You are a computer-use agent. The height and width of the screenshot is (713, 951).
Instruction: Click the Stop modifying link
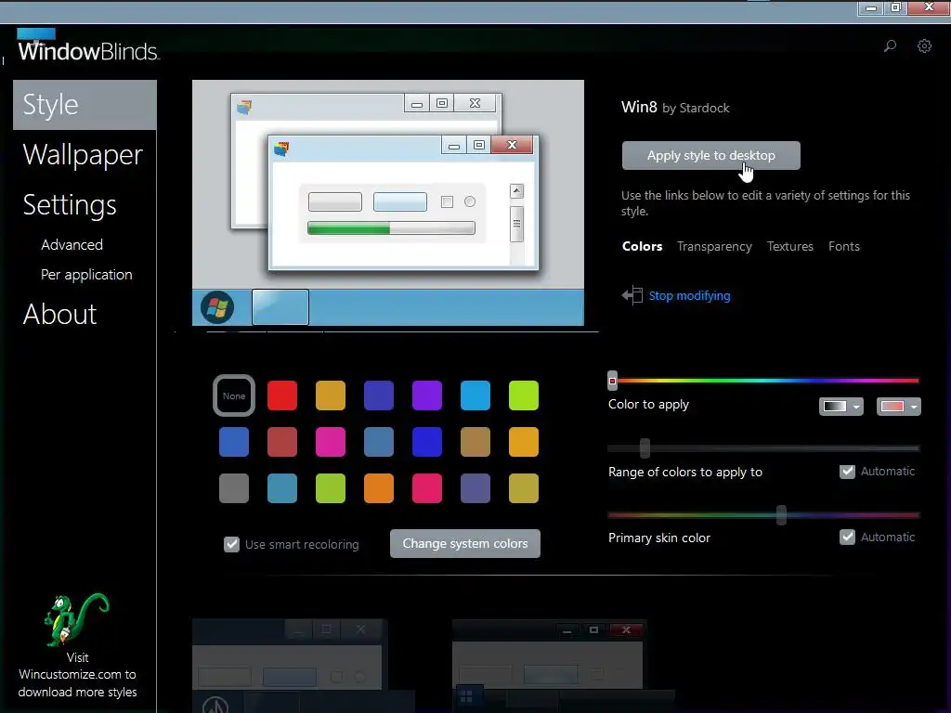690,296
